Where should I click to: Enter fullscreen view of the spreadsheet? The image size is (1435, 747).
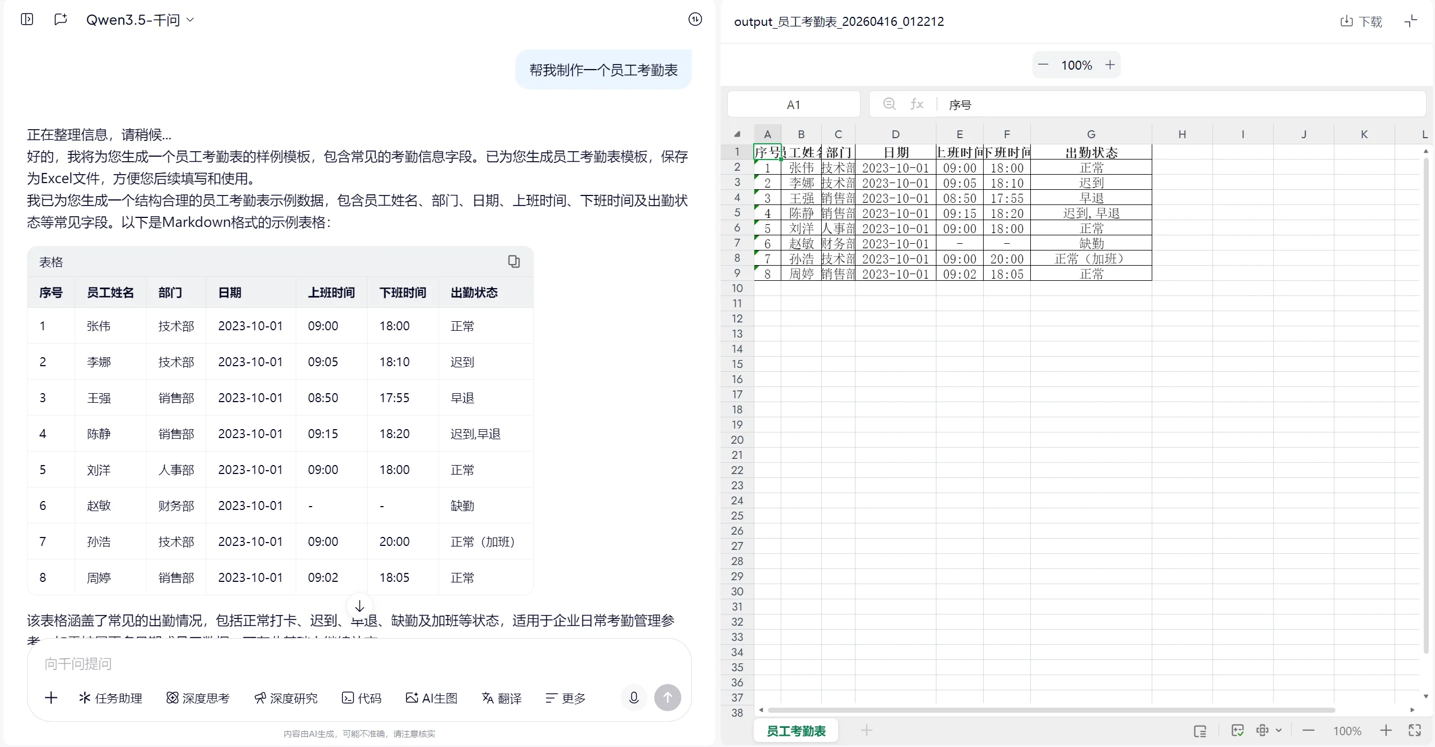pos(1415,730)
